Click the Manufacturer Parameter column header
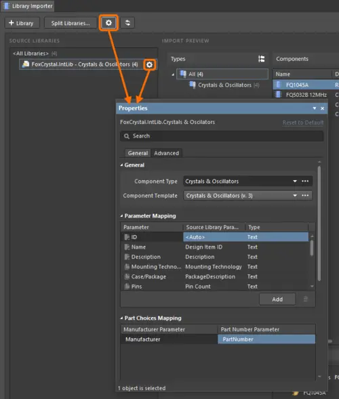 pos(169,329)
